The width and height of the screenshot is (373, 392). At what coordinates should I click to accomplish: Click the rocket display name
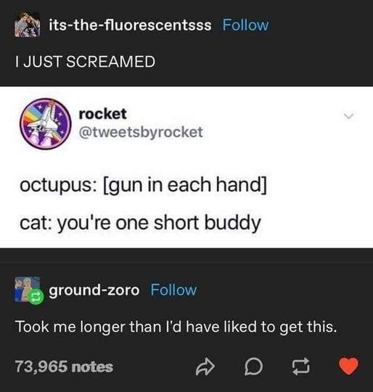pyautogui.click(x=102, y=114)
